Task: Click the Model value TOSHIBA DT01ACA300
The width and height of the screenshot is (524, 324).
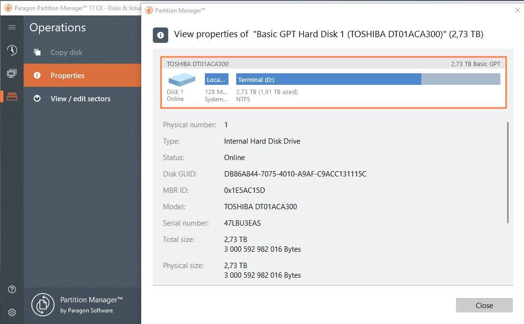Action: (260, 207)
